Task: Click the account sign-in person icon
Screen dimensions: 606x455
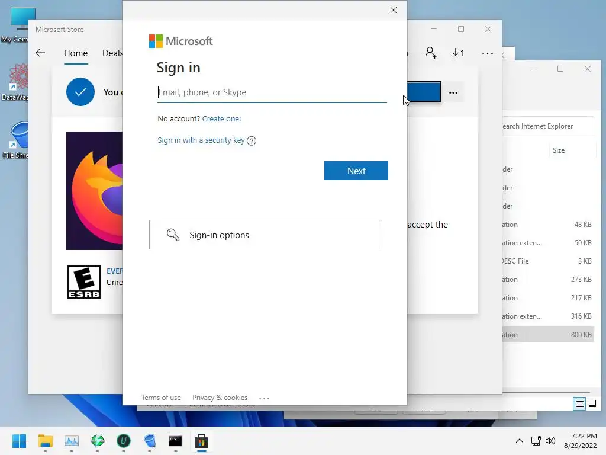Action: pos(431,53)
